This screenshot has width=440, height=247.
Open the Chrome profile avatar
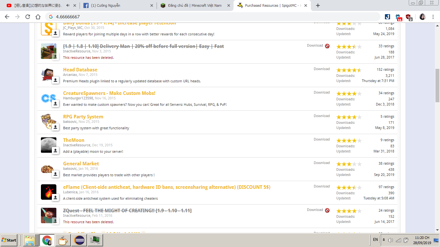tap(422, 17)
